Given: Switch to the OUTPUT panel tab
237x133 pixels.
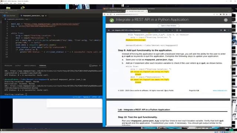Looking at the screenshot, I should click(18, 66).
